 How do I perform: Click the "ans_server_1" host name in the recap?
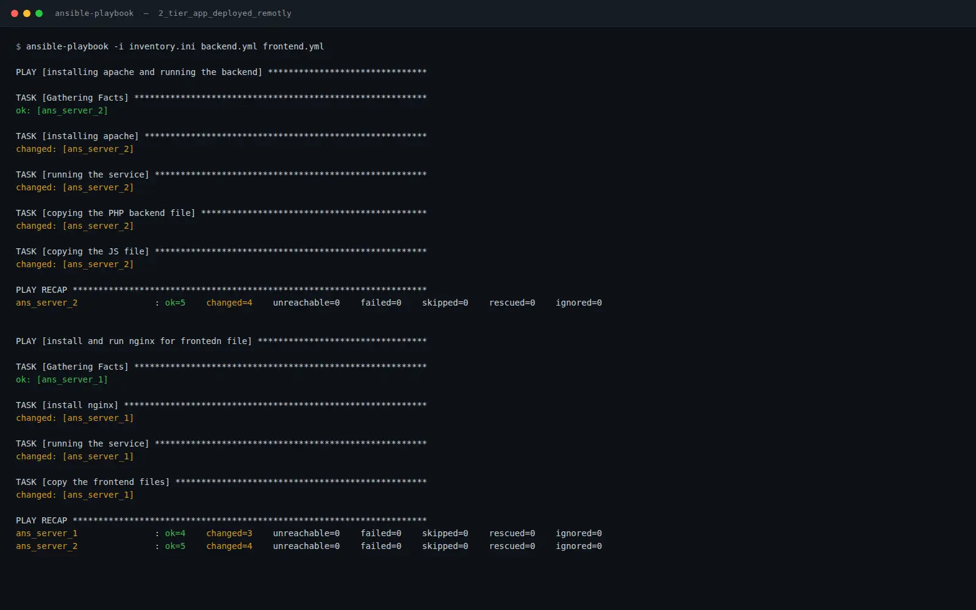coord(46,533)
